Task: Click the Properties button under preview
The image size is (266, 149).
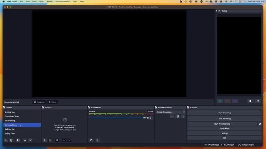Action: (x=39, y=102)
